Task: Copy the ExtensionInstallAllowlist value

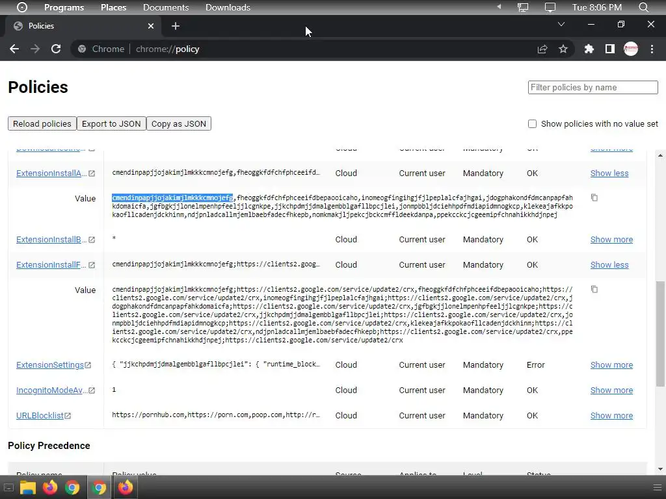Action: tap(594, 198)
